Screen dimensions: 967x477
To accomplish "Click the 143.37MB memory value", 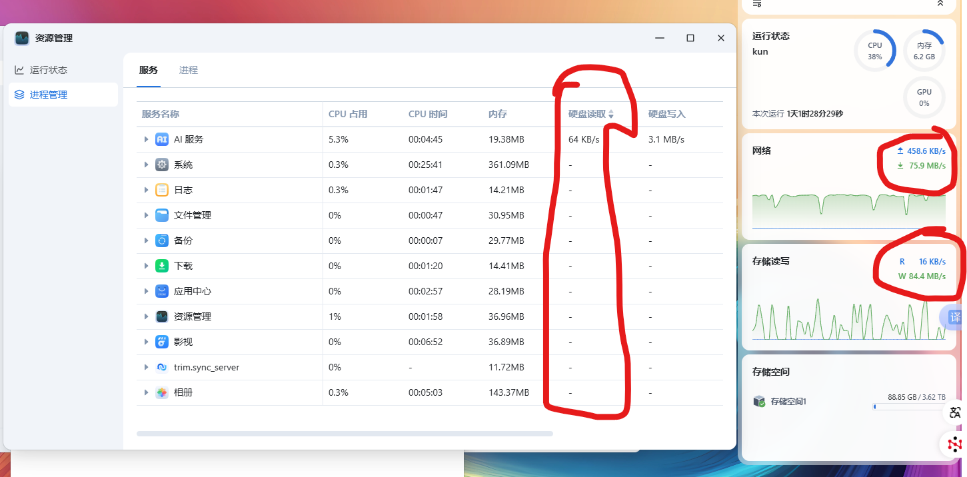I will pos(508,392).
